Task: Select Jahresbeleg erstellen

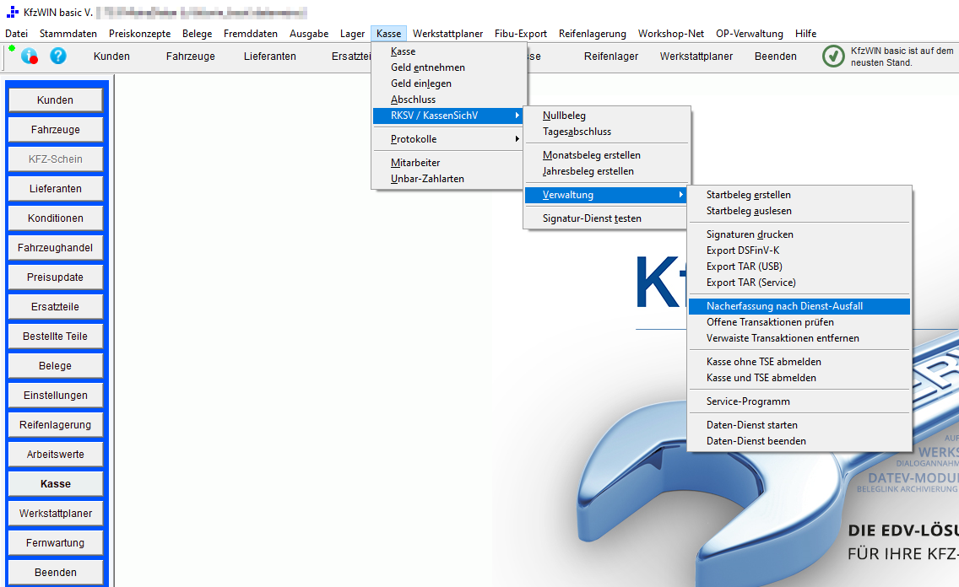Action: pyautogui.click(x=605, y=171)
